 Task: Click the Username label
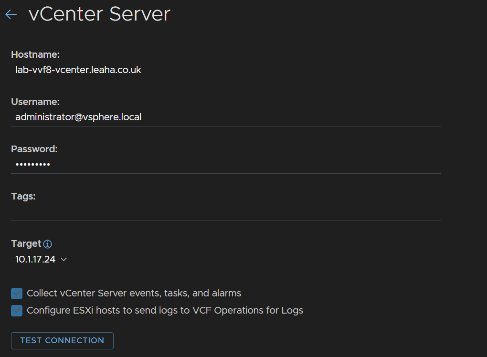coord(35,102)
